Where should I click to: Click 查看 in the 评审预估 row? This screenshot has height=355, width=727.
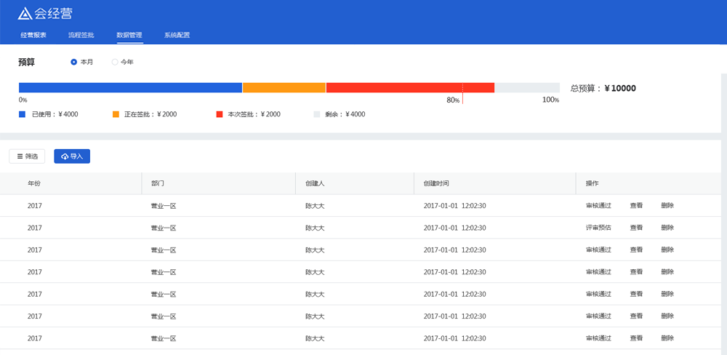click(636, 228)
